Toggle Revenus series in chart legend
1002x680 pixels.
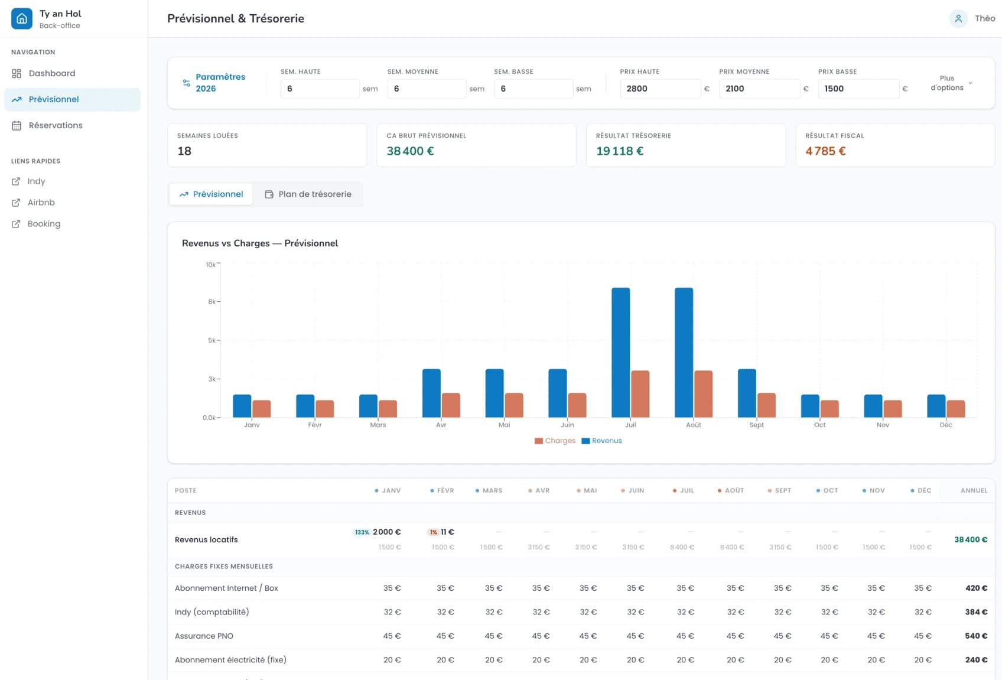pyautogui.click(x=601, y=441)
